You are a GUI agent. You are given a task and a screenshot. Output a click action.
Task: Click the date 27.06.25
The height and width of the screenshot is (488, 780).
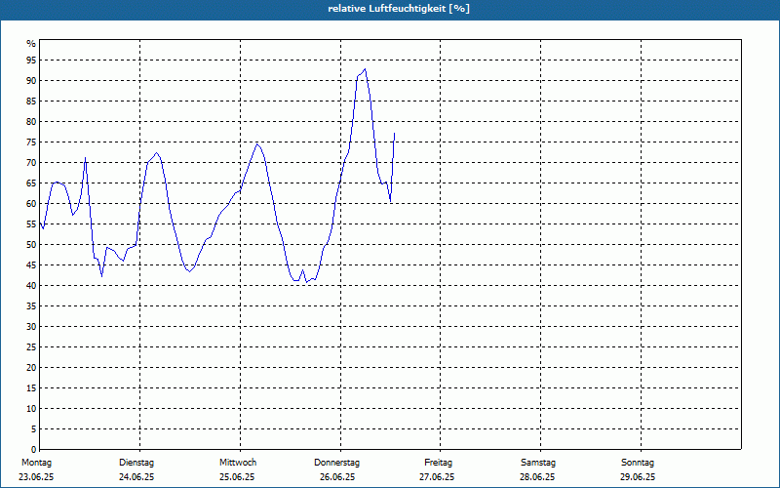(x=437, y=477)
